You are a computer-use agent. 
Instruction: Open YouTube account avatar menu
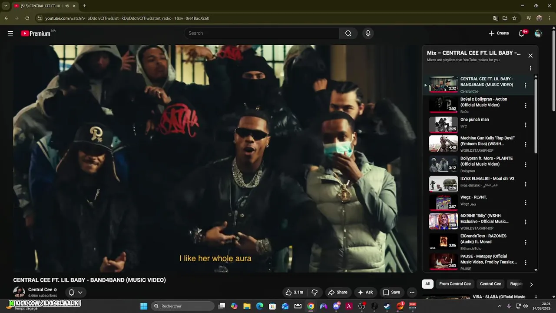pyautogui.click(x=538, y=33)
